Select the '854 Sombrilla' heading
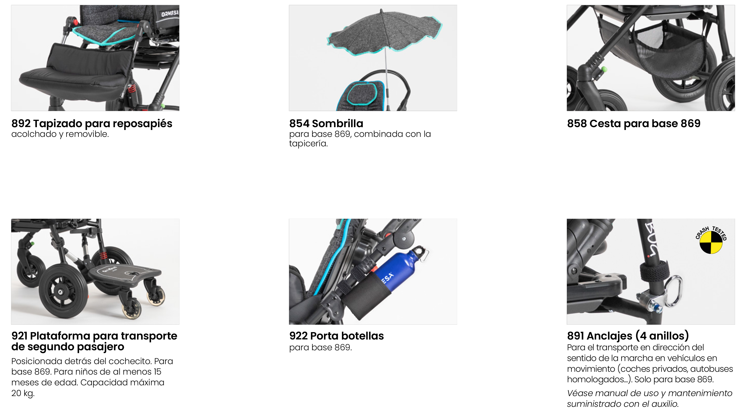This screenshot has width=744, height=414. click(x=326, y=124)
